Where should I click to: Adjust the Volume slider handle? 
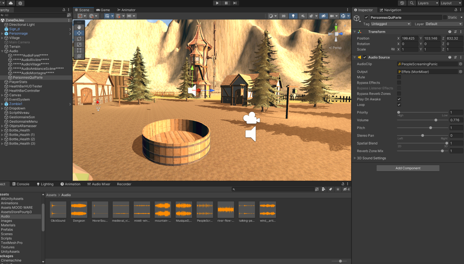point(436,120)
